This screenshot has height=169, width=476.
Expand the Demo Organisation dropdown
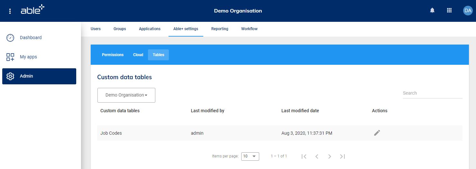coord(126,95)
